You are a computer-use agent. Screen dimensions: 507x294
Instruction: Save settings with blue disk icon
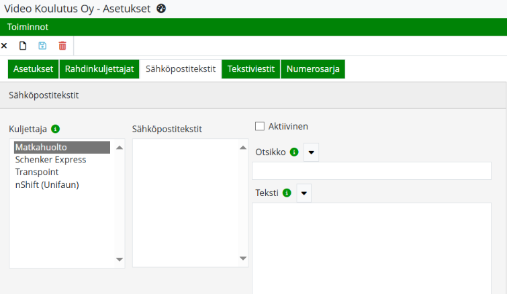[42, 46]
